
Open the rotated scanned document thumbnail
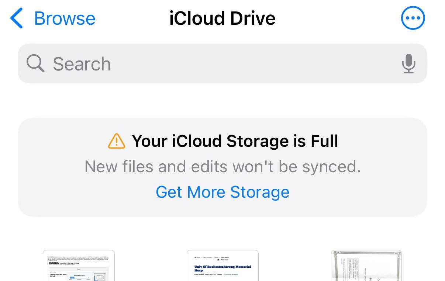(366, 266)
